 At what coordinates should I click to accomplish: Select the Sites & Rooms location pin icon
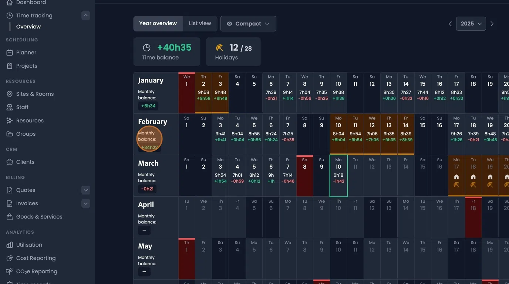pos(9,94)
